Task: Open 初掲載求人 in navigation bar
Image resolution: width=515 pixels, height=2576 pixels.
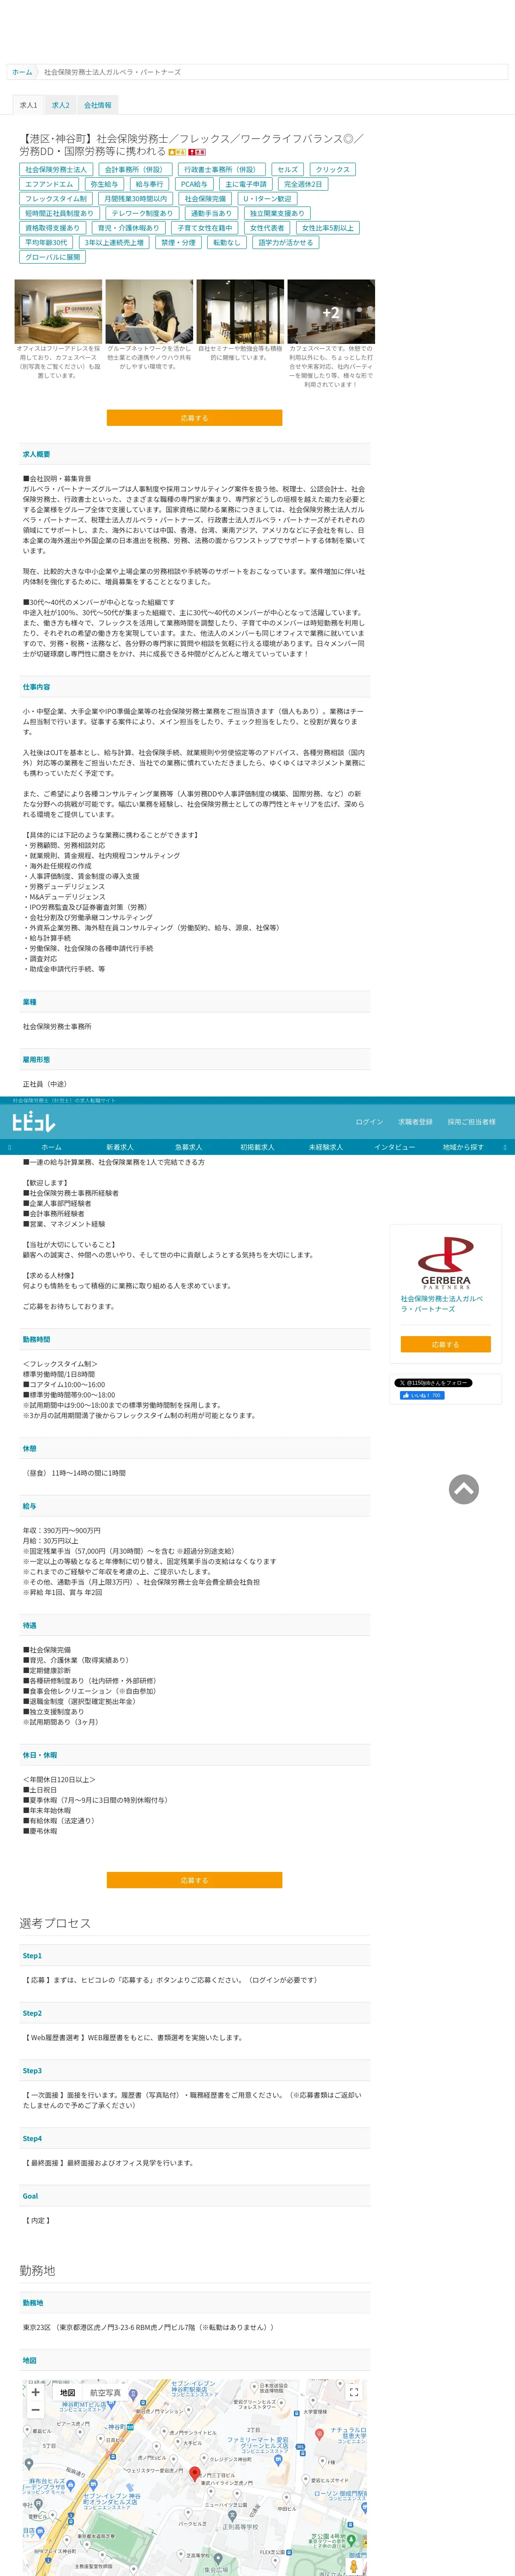Action: point(257,1147)
